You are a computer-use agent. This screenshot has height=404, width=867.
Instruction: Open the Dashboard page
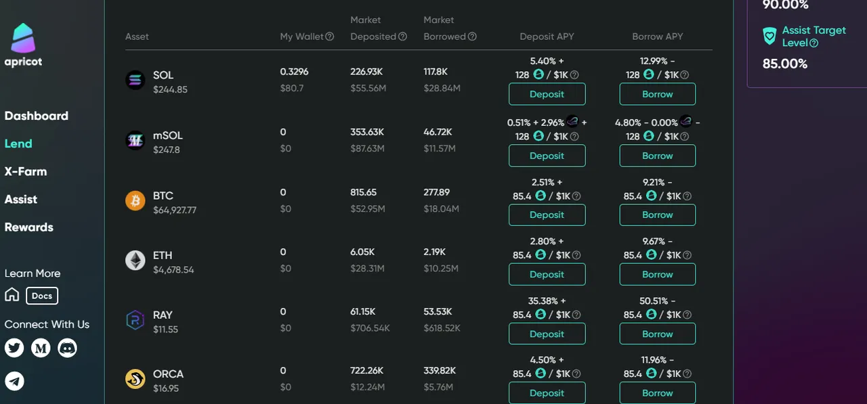(x=37, y=116)
